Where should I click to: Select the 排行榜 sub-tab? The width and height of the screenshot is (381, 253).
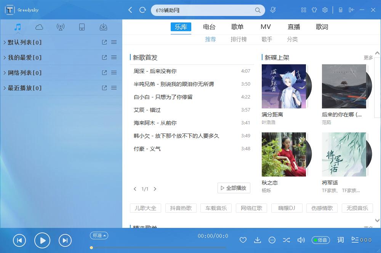pos(239,39)
